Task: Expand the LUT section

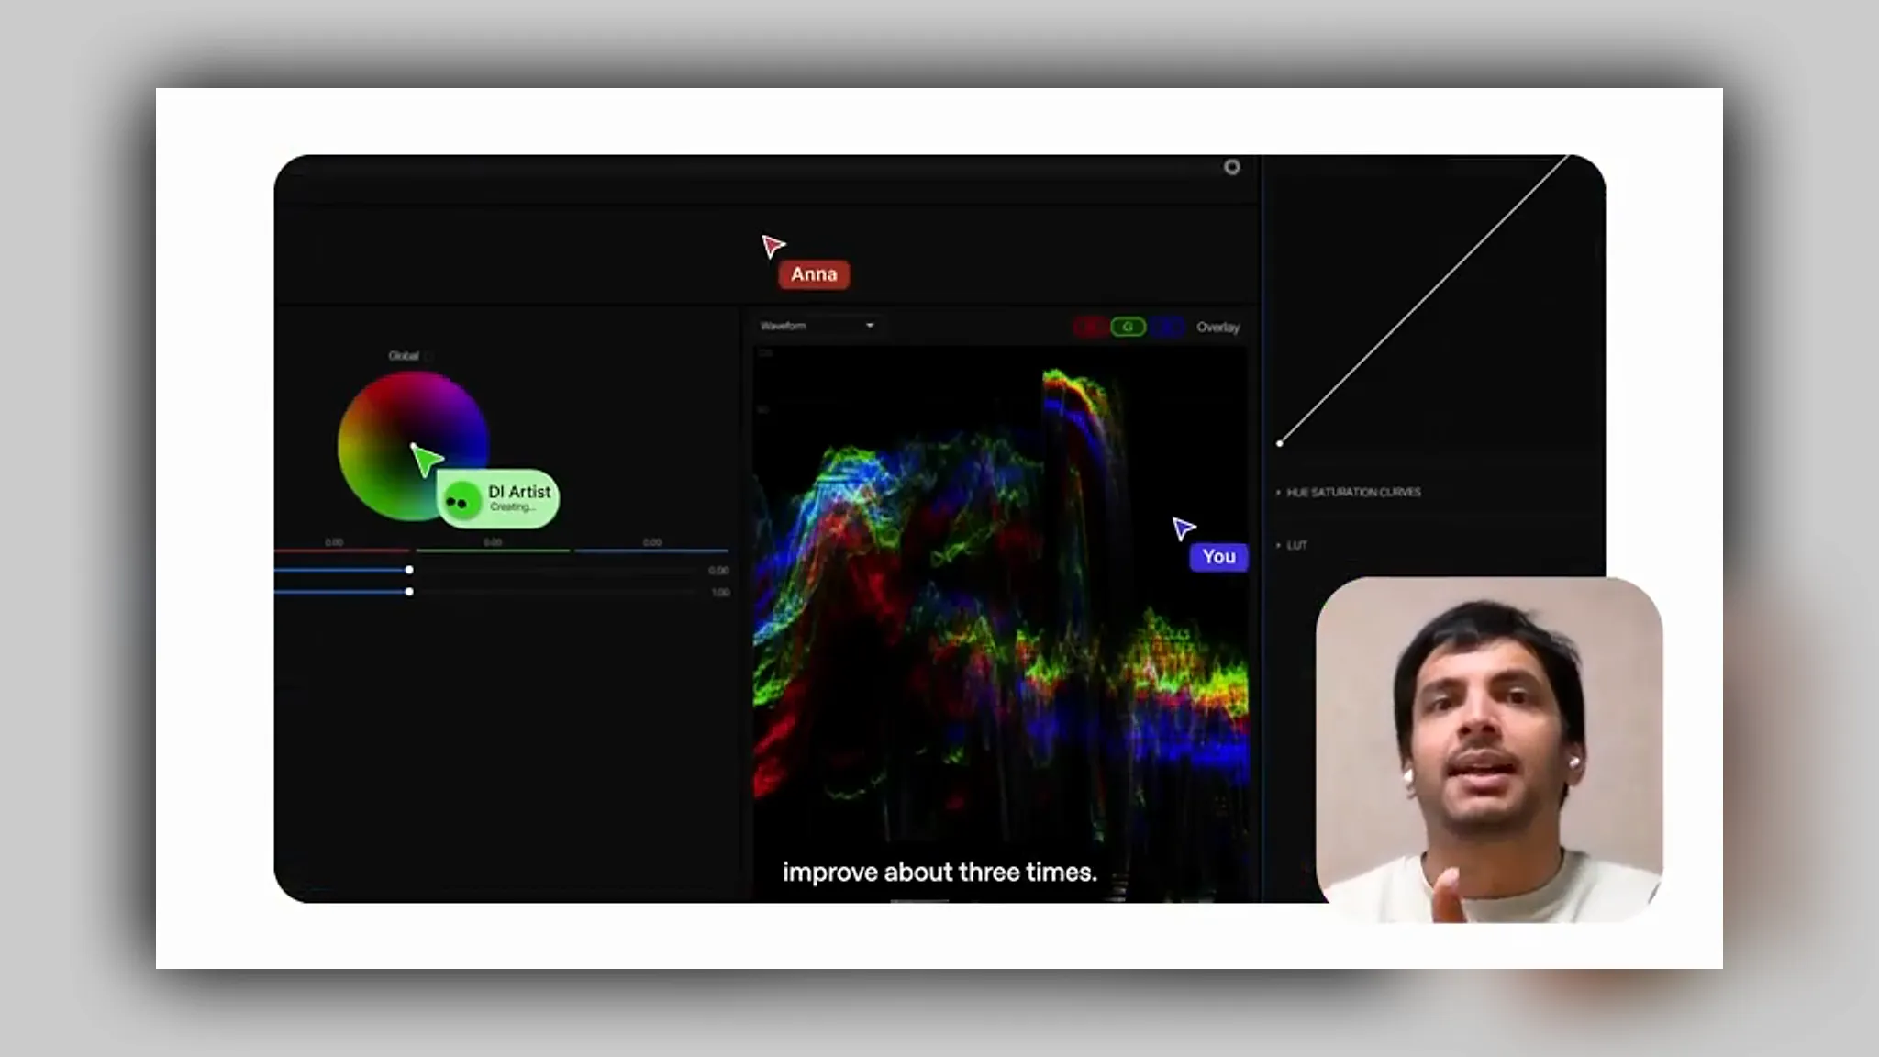Action: coord(1292,545)
